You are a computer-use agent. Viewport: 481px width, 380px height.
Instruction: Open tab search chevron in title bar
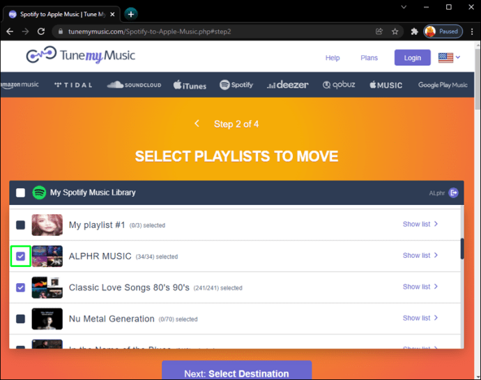404,7
